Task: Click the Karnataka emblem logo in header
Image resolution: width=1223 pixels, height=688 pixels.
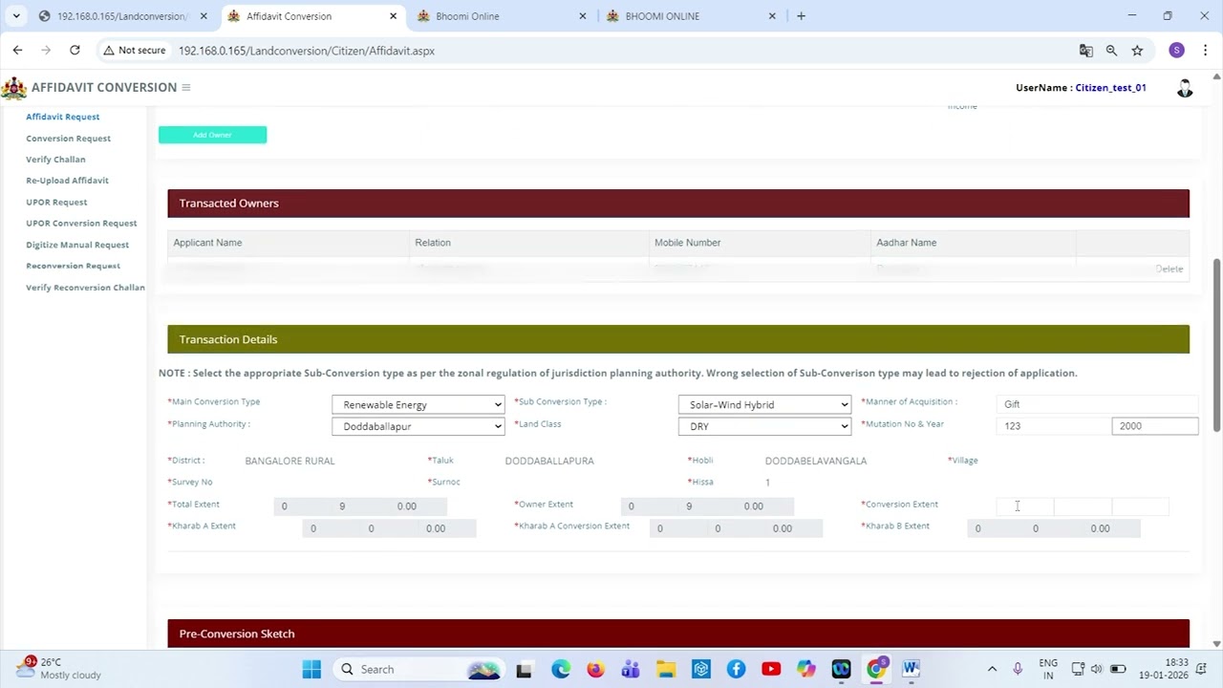Action: (x=13, y=87)
